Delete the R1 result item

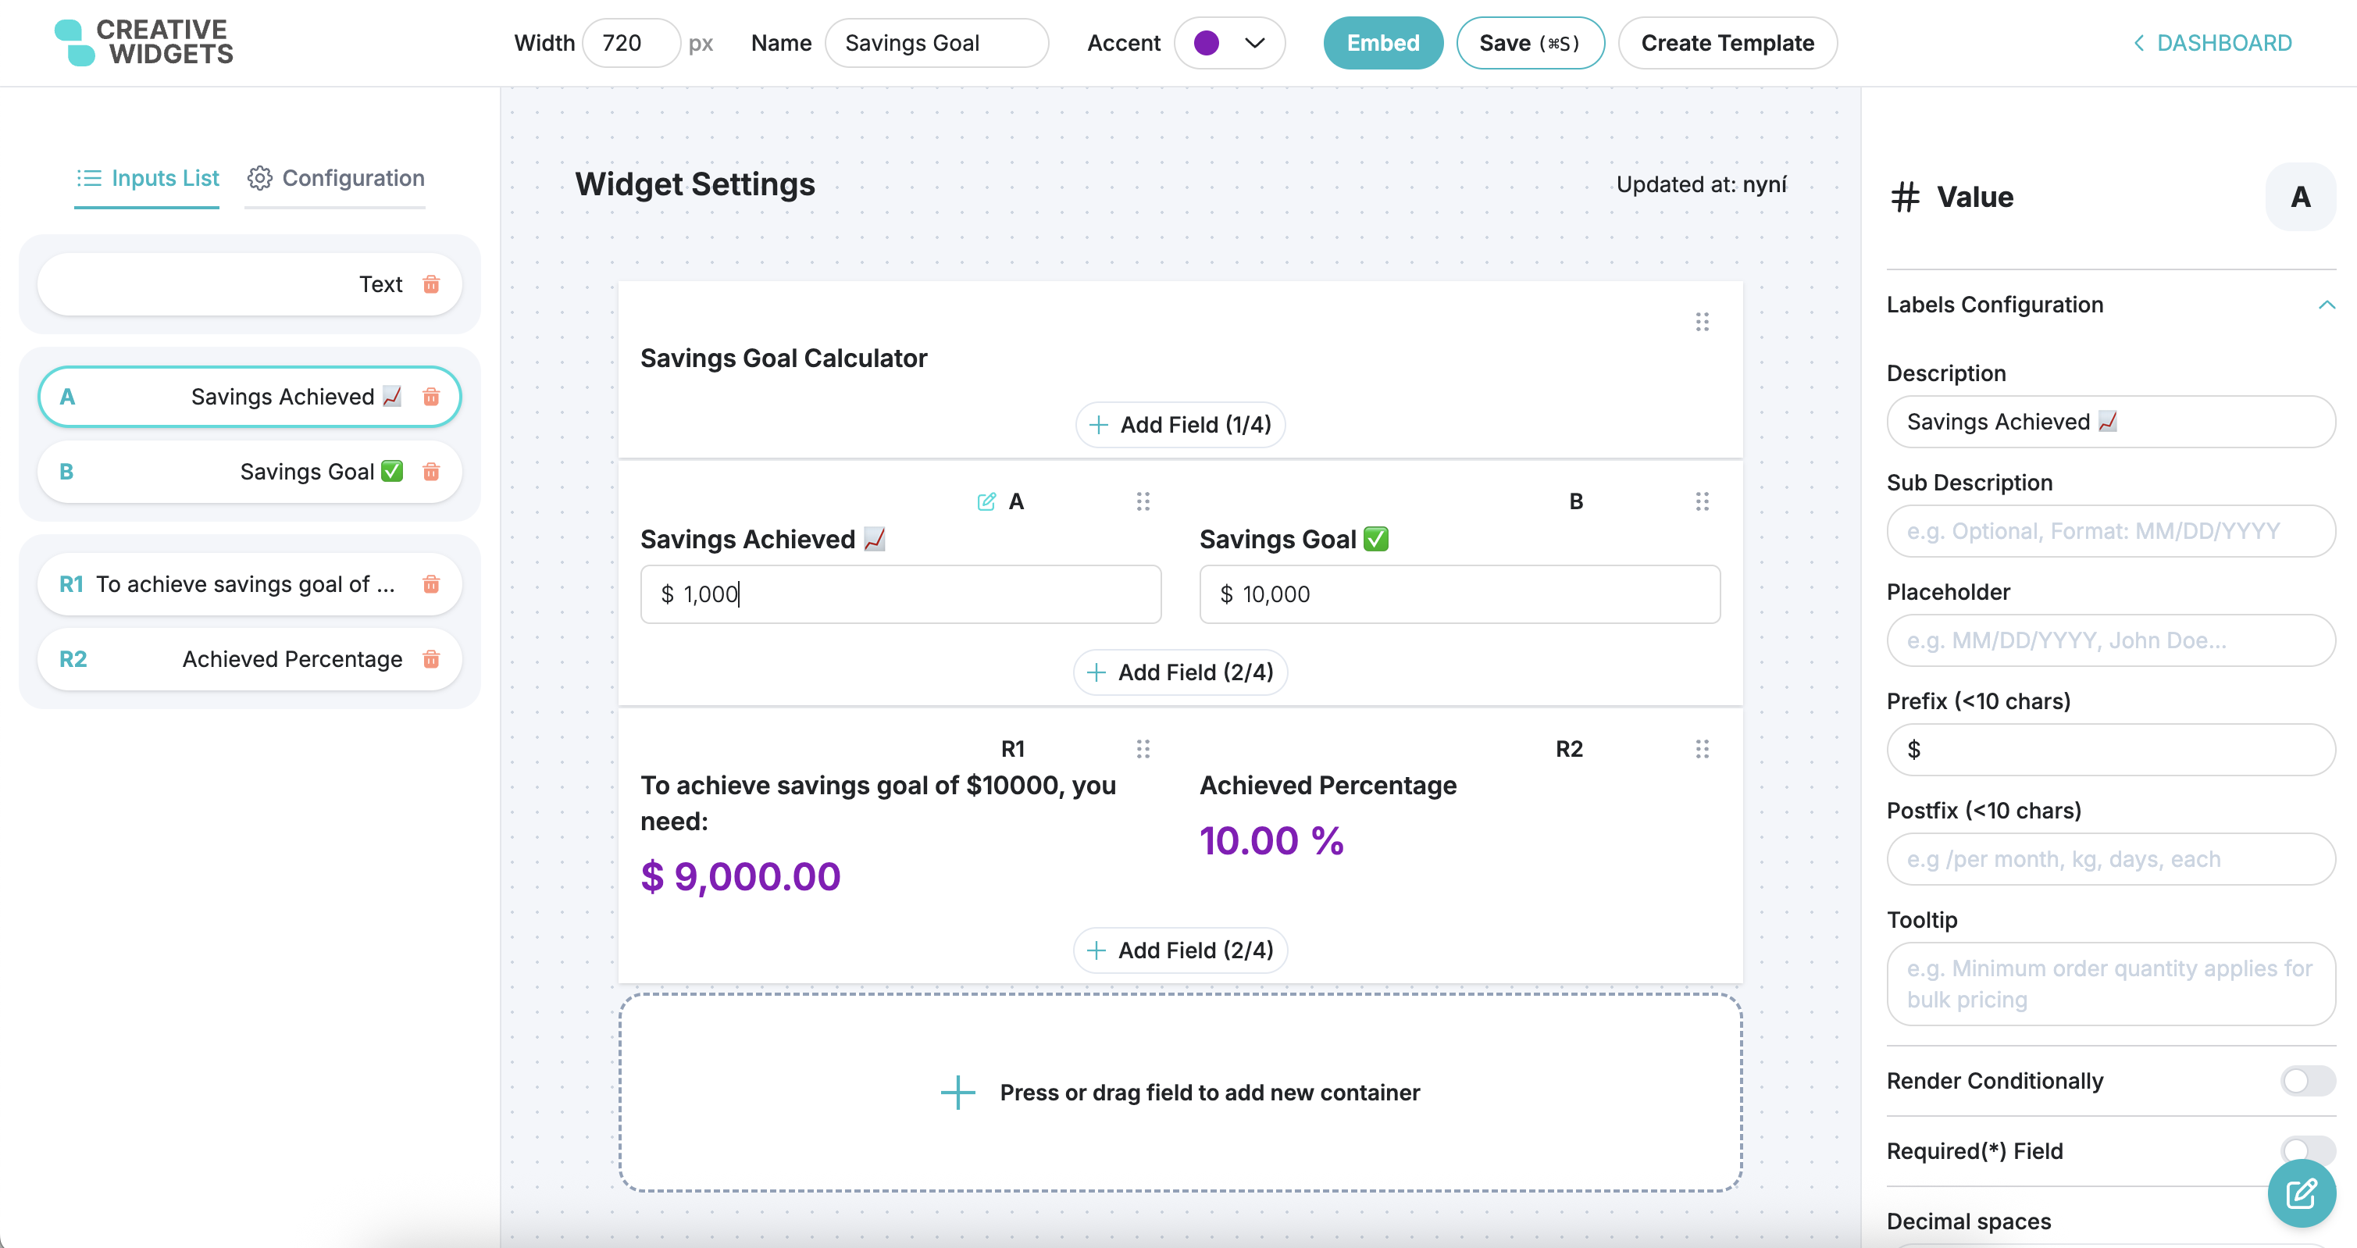click(x=431, y=583)
